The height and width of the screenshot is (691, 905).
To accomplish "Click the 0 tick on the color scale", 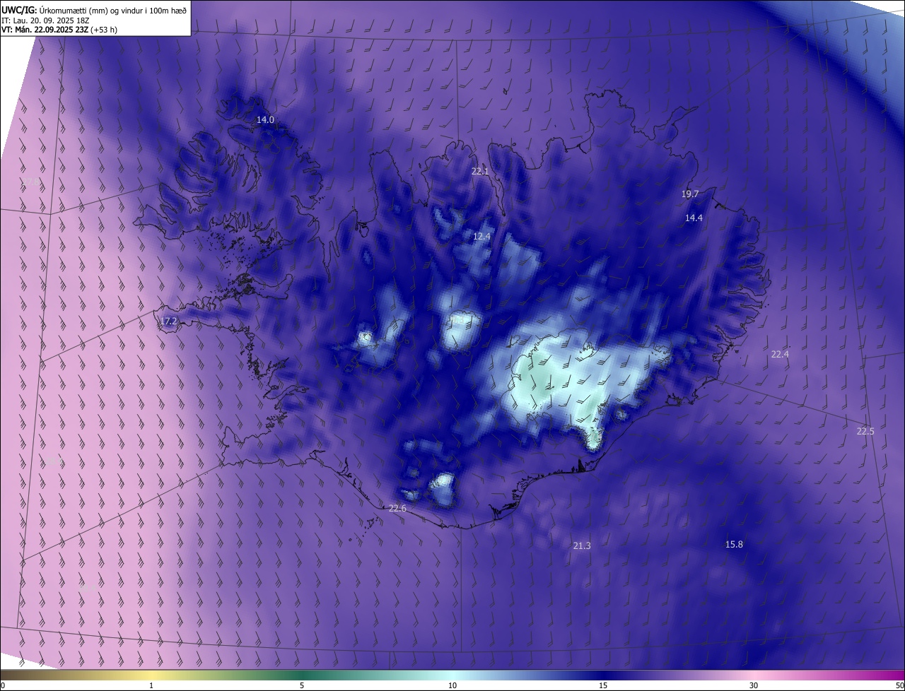I will (x=3, y=686).
